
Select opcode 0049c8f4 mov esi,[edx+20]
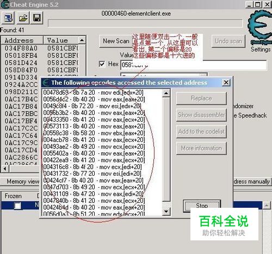pyautogui.click(x=92, y=106)
